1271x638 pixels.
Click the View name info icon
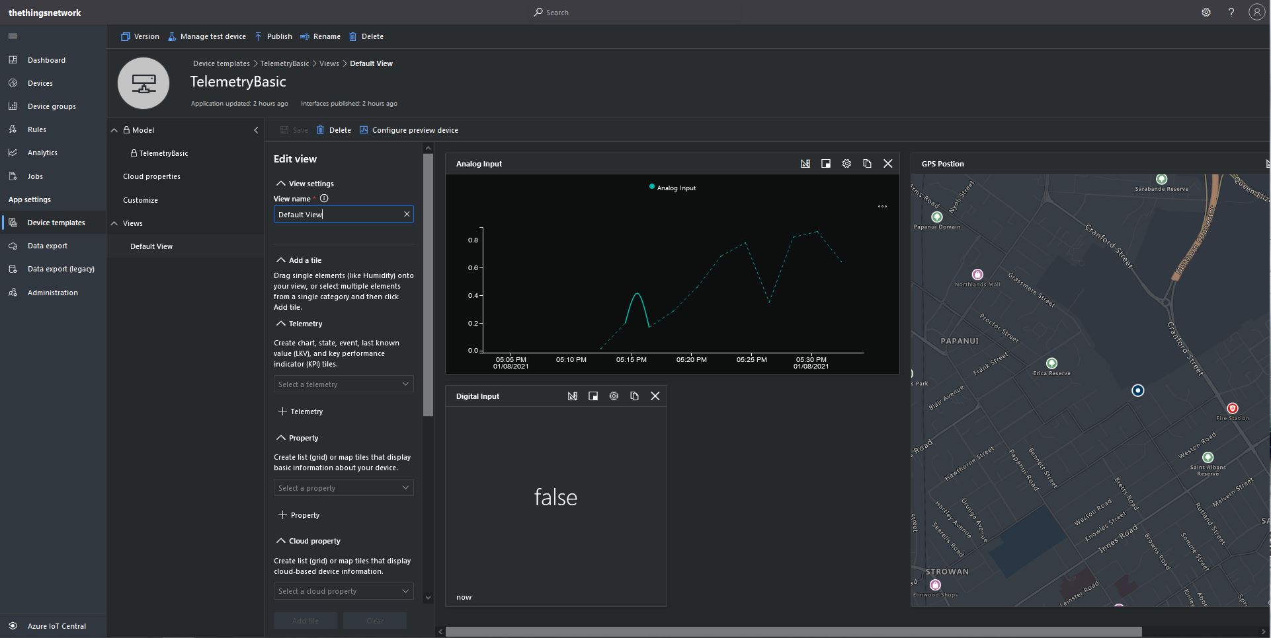[x=324, y=199]
